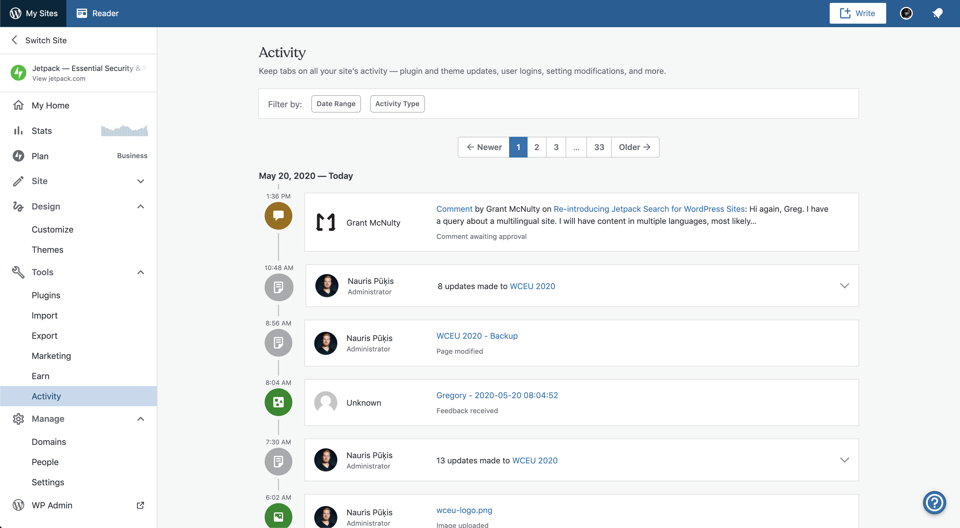Click the Manage settings gear icon
This screenshot has width=960, height=528.
(18, 418)
